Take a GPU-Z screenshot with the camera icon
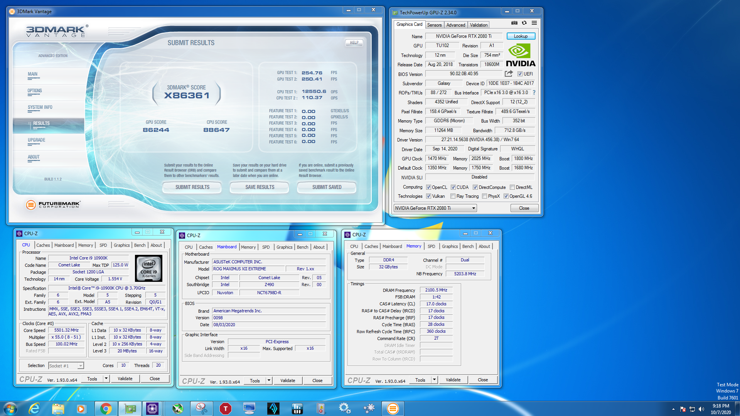Viewport: 740px width, 416px height. (514, 23)
